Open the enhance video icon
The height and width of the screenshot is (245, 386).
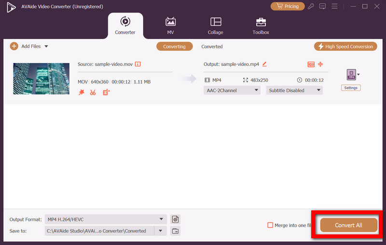click(x=106, y=92)
